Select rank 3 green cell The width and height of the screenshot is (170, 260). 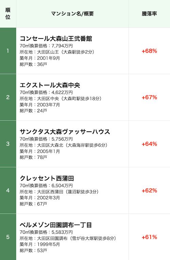click(x=8, y=144)
